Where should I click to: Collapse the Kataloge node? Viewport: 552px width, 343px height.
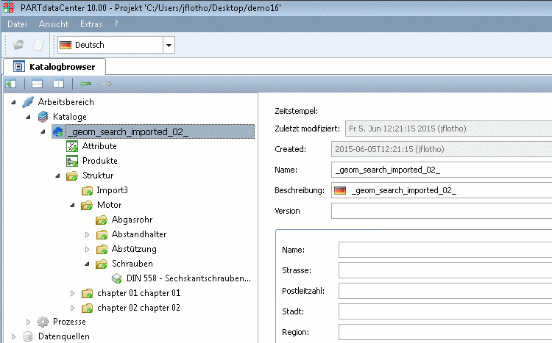28,117
